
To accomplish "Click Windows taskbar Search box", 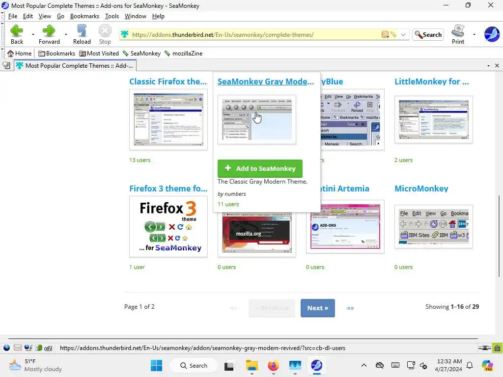I will pos(194,365).
